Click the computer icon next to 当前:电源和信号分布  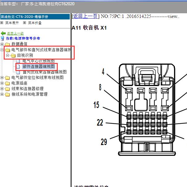click(2, 38)
